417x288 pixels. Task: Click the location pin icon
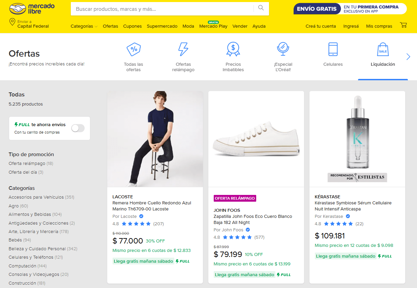12,23
